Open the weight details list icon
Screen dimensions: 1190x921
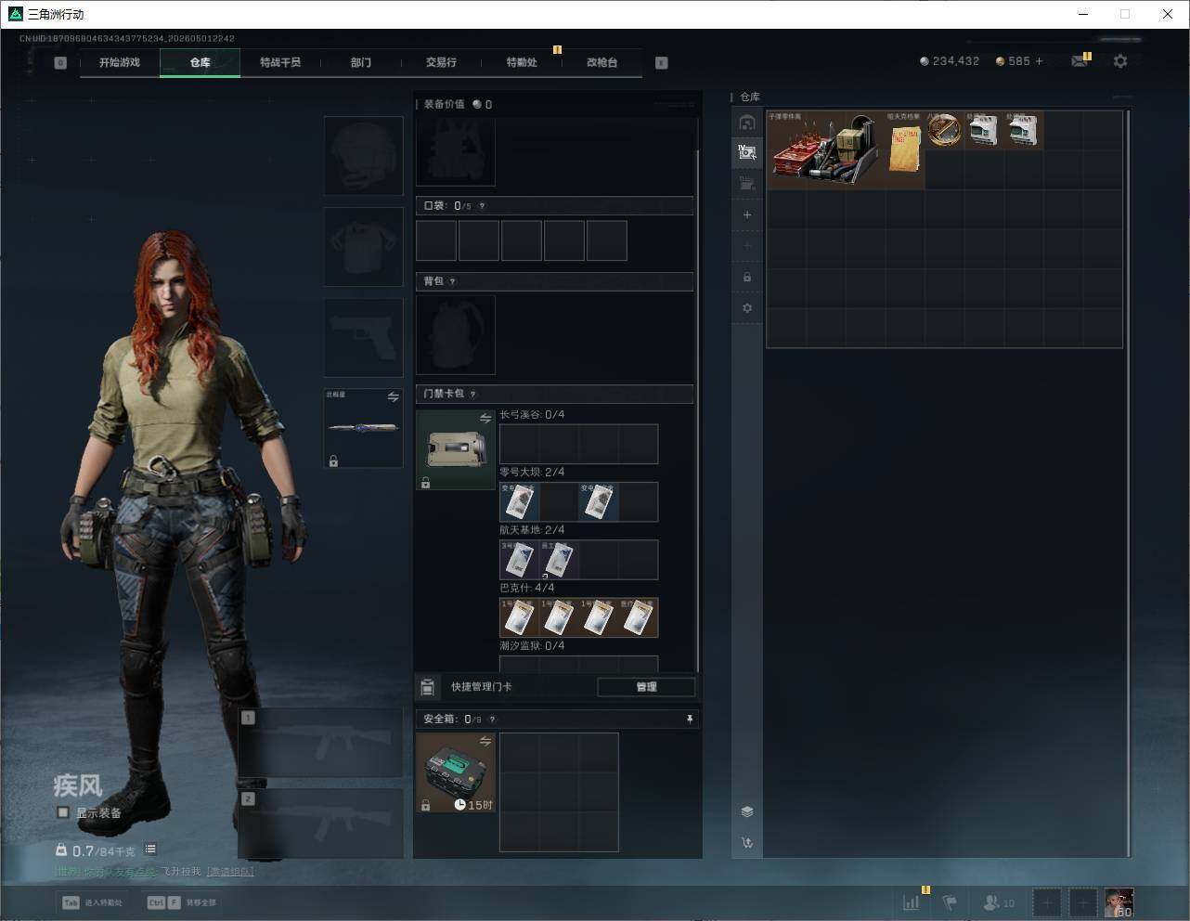click(x=150, y=850)
